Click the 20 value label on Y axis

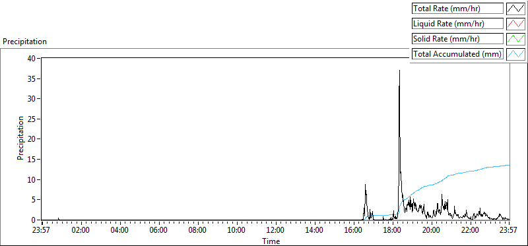pos(32,139)
